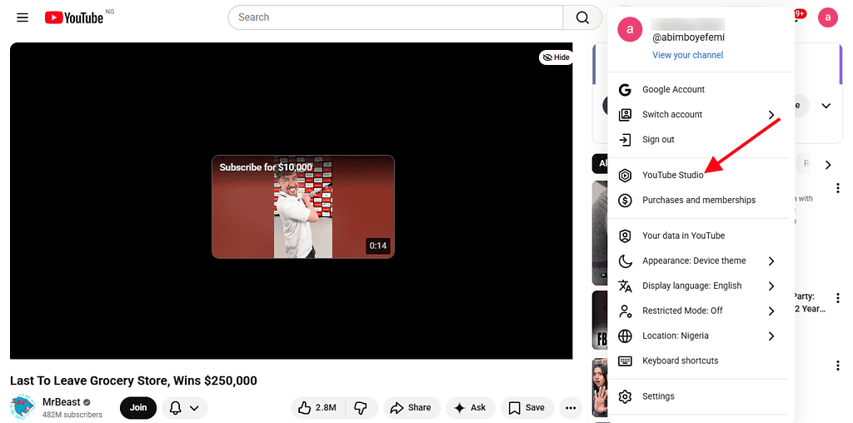853x423 pixels.
Task: Click the Appearance moon icon
Action: (625, 261)
